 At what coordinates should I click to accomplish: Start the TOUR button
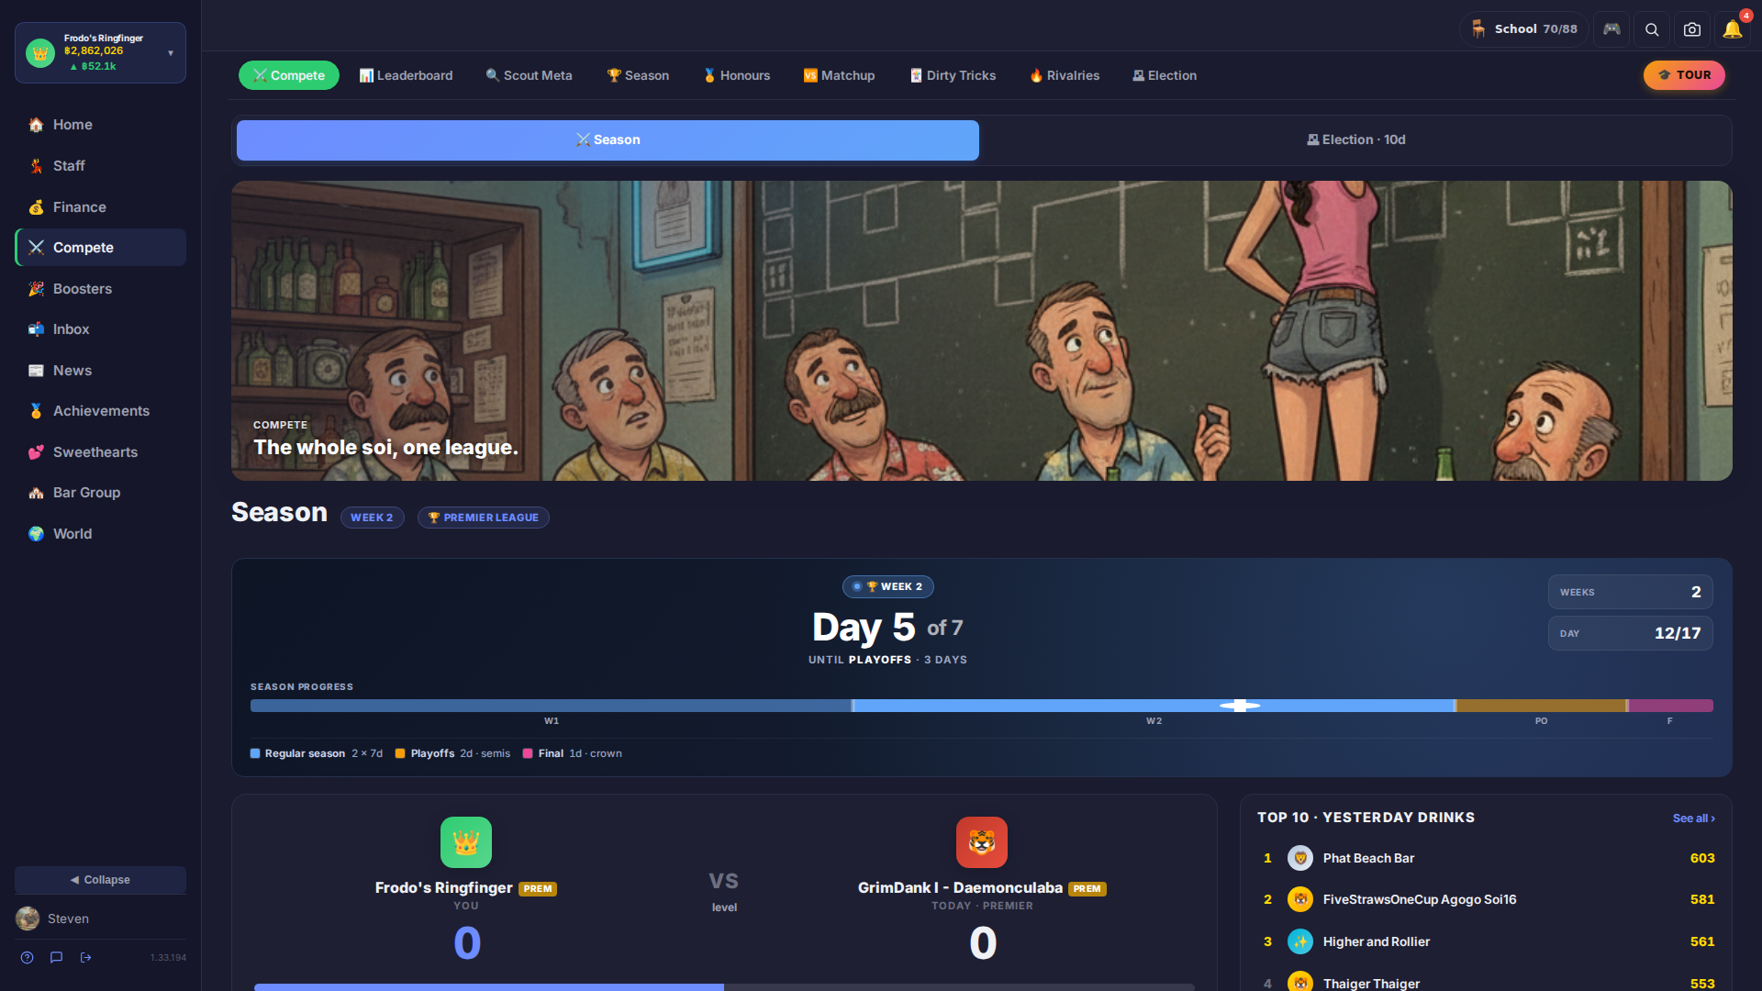coord(1684,75)
